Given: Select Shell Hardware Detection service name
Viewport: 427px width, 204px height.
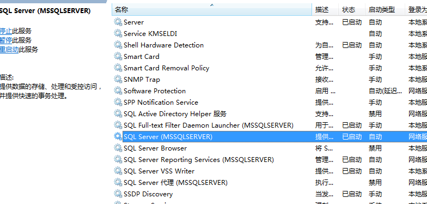Looking at the screenshot, I should pyautogui.click(x=163, y=45).
